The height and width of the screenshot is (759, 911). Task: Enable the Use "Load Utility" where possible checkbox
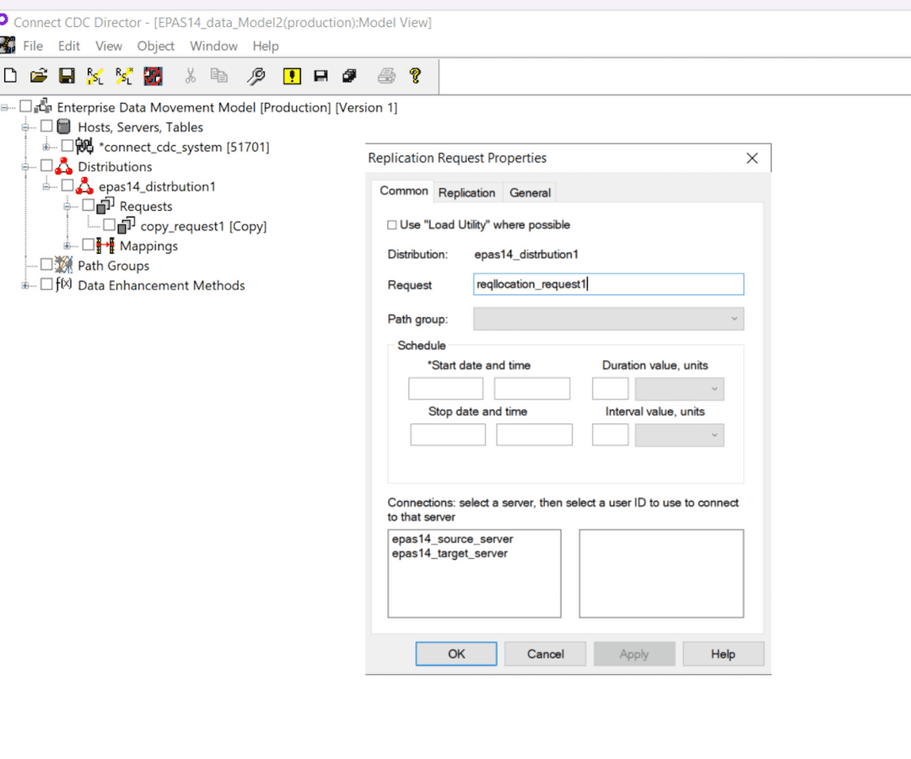coord(391,225)
